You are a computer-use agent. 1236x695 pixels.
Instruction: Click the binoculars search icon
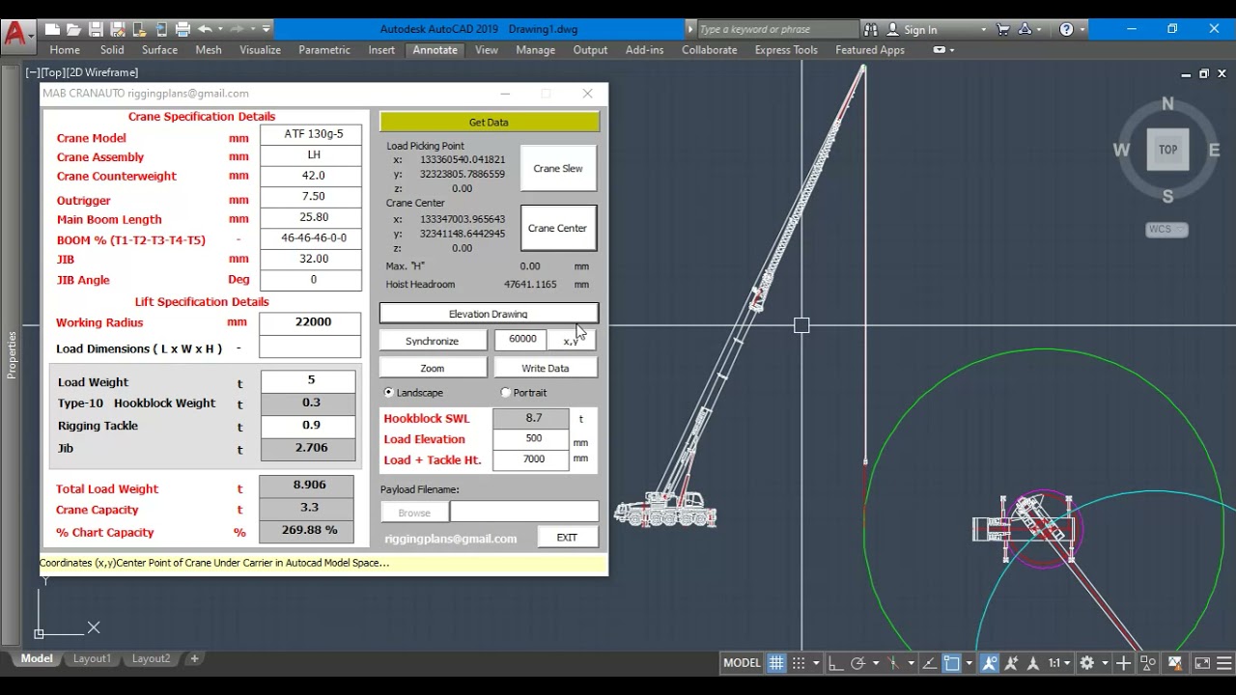pos(871,29)
